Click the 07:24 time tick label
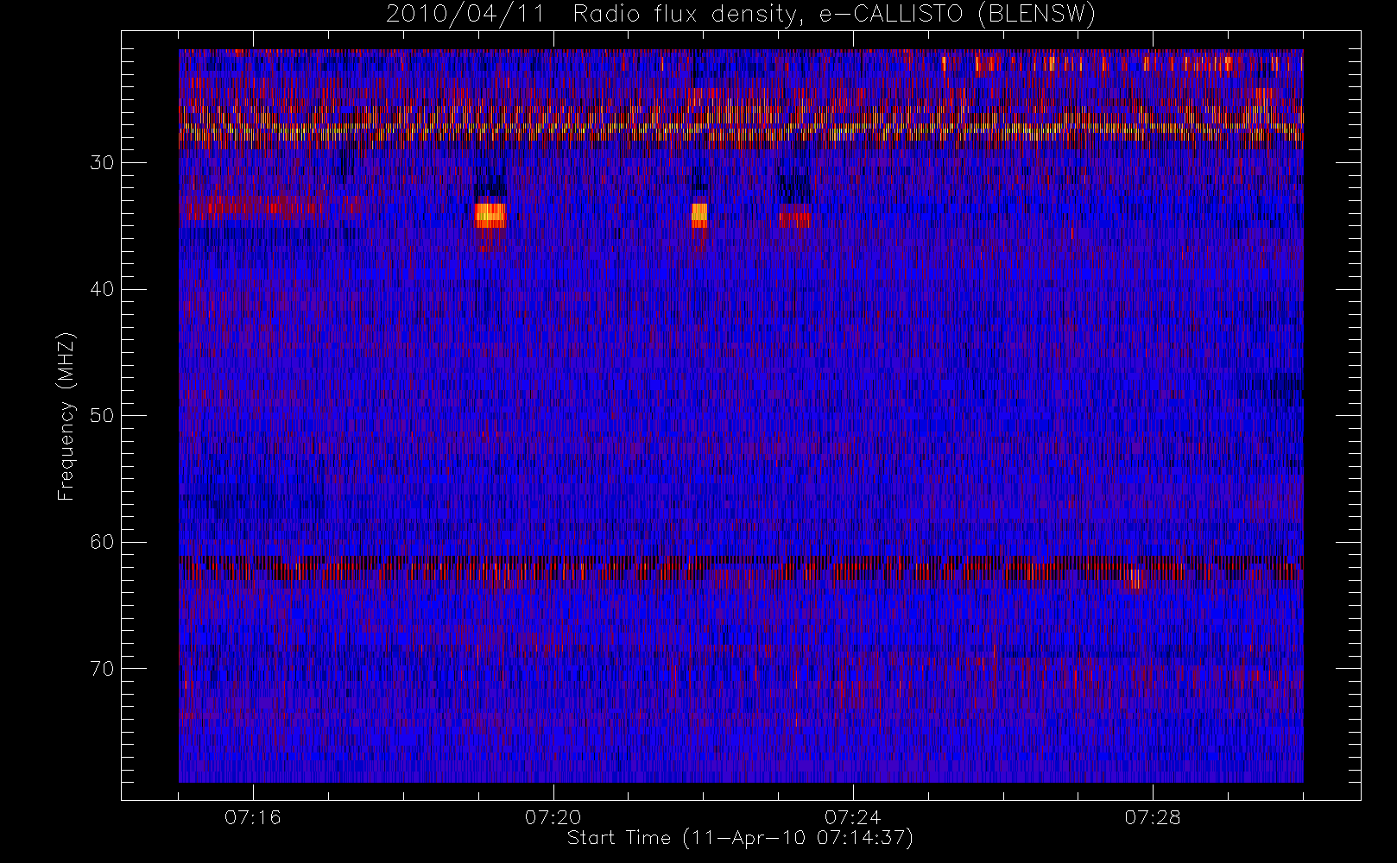 click(853, 817)
